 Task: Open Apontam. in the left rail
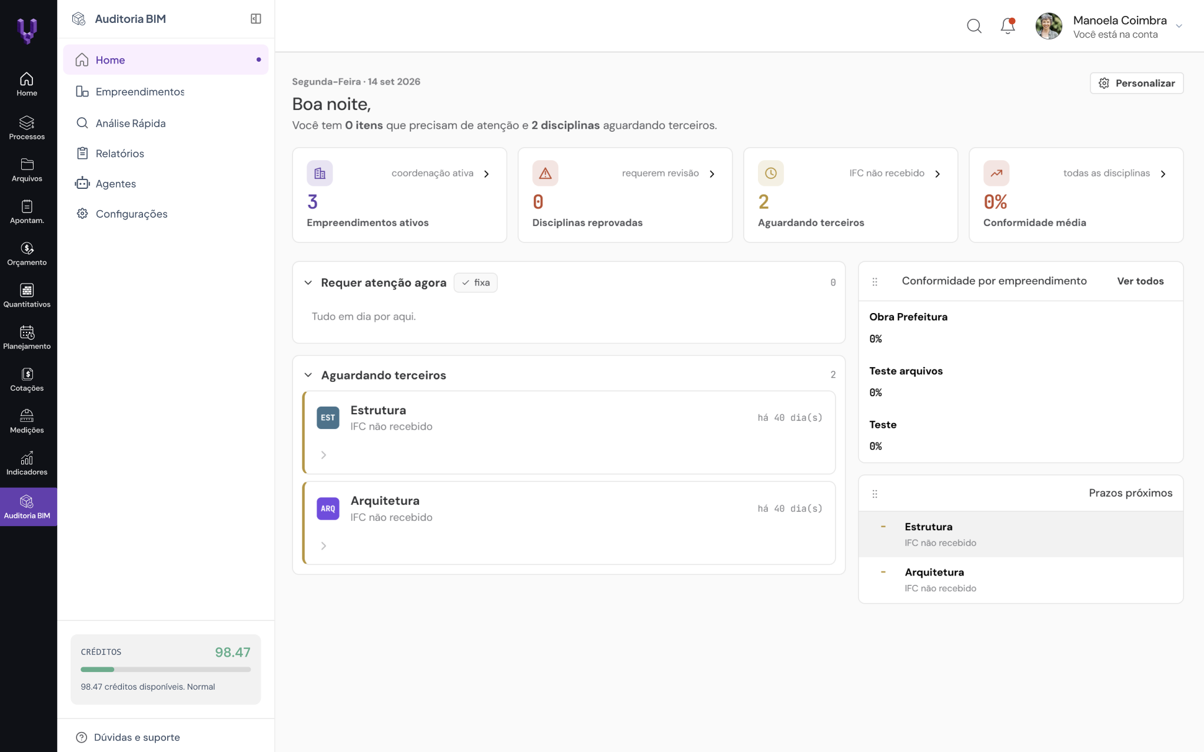pyautogui.click(x=26, y=212)
